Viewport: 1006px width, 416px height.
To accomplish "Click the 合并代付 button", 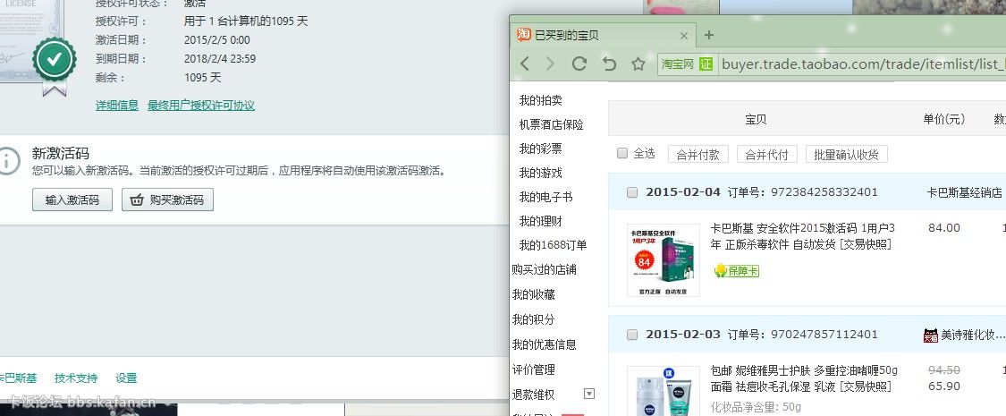I will (x=766, y=154).
